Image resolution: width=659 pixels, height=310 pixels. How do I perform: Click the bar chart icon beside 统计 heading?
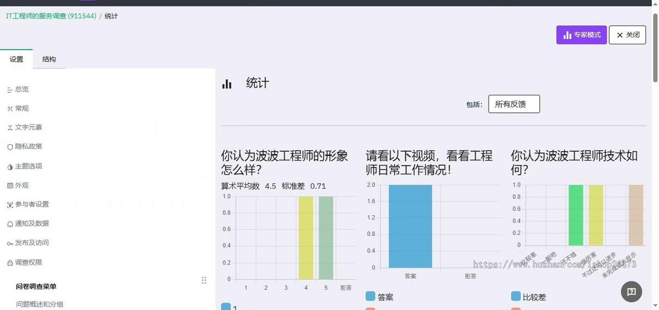[x=227, y=84]
